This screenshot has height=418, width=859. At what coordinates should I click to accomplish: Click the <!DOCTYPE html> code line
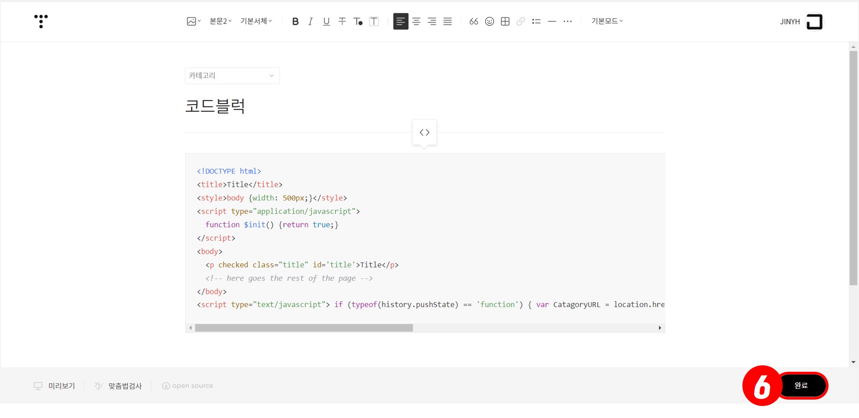tap(229, 171)
